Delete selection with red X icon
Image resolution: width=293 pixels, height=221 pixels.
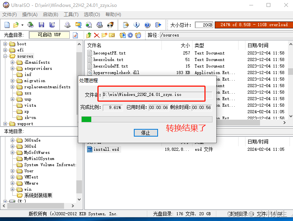tap(97, 35)
